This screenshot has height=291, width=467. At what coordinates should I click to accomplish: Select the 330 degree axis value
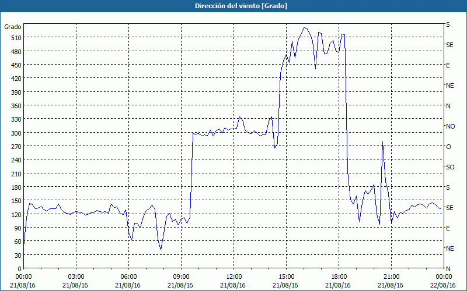pyautogui.click(x=16, y=119)
